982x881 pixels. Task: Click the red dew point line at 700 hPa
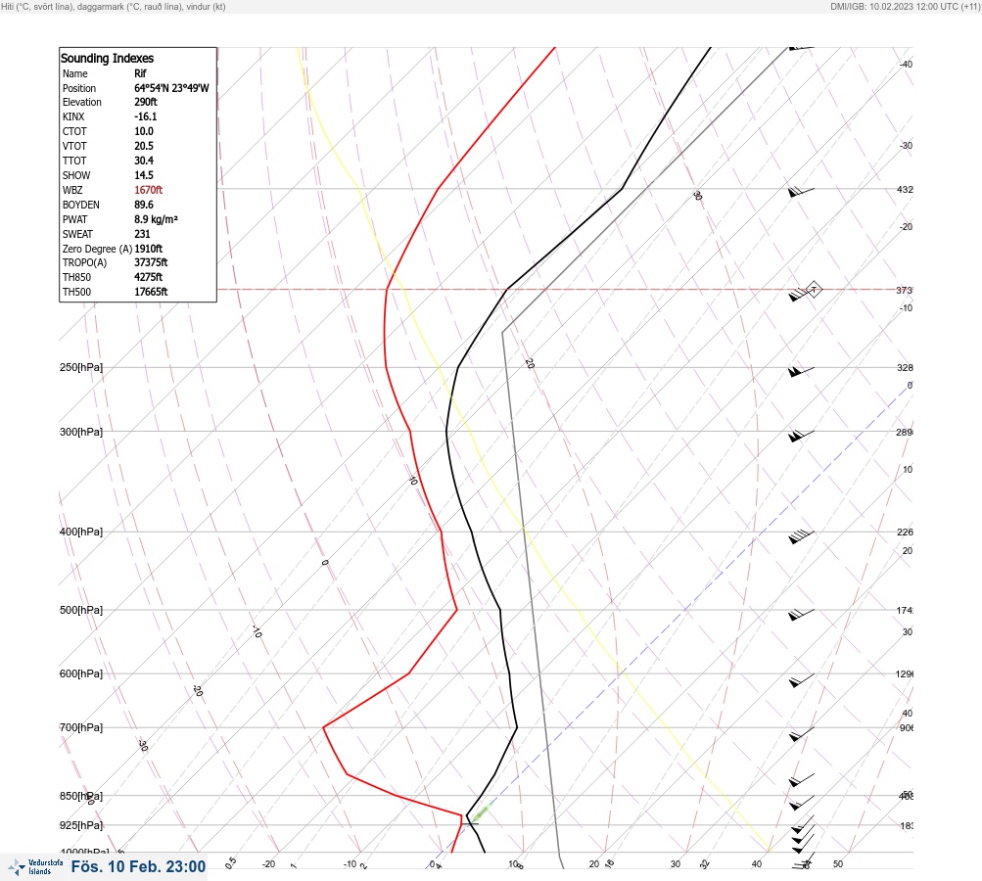324,727
